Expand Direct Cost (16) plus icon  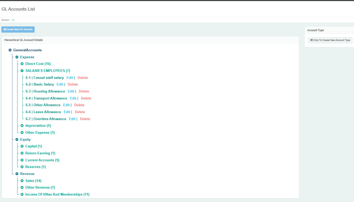click(22, 64)
